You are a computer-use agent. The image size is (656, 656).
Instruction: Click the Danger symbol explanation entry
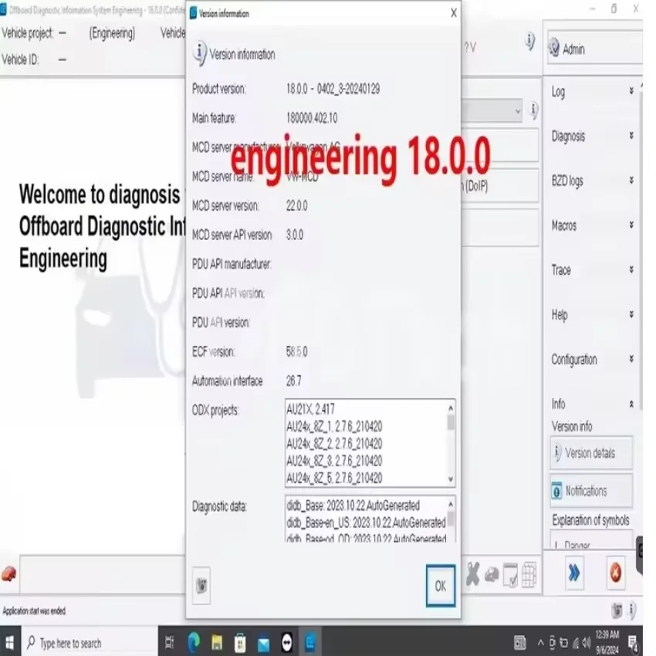click(590, 540)
